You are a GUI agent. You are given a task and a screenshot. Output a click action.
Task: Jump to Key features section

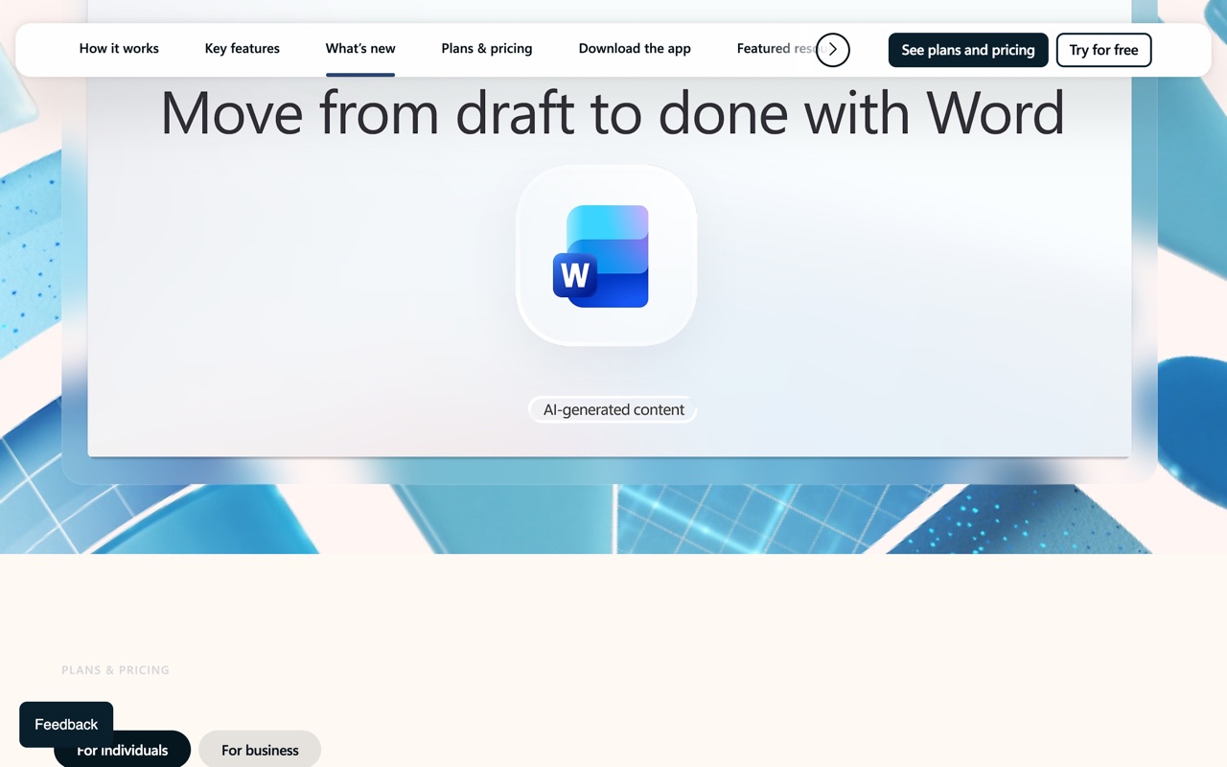(x=243, y=48)
